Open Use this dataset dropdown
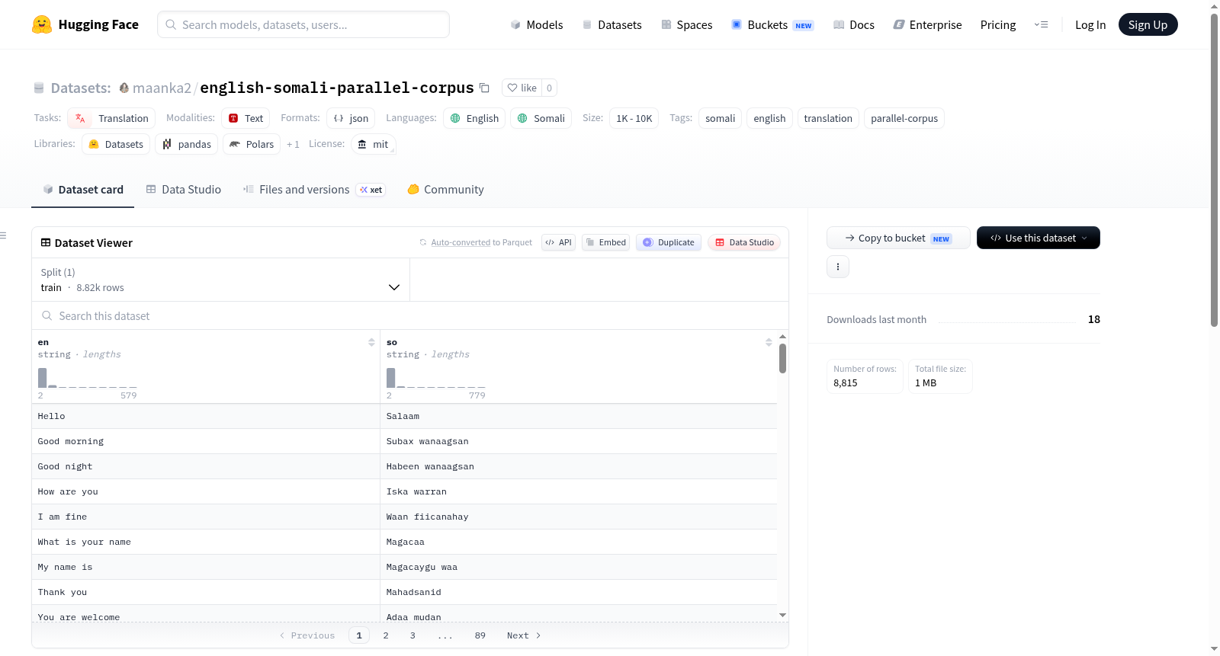Image resolution: width=1220 pixels, height=656 pixels. (x=1038, y=238)
